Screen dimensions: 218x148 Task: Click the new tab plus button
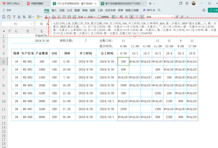(x=150, y=4)
